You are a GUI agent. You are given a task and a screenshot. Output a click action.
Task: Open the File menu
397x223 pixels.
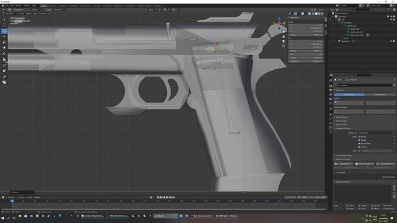[x=7, y=6]
